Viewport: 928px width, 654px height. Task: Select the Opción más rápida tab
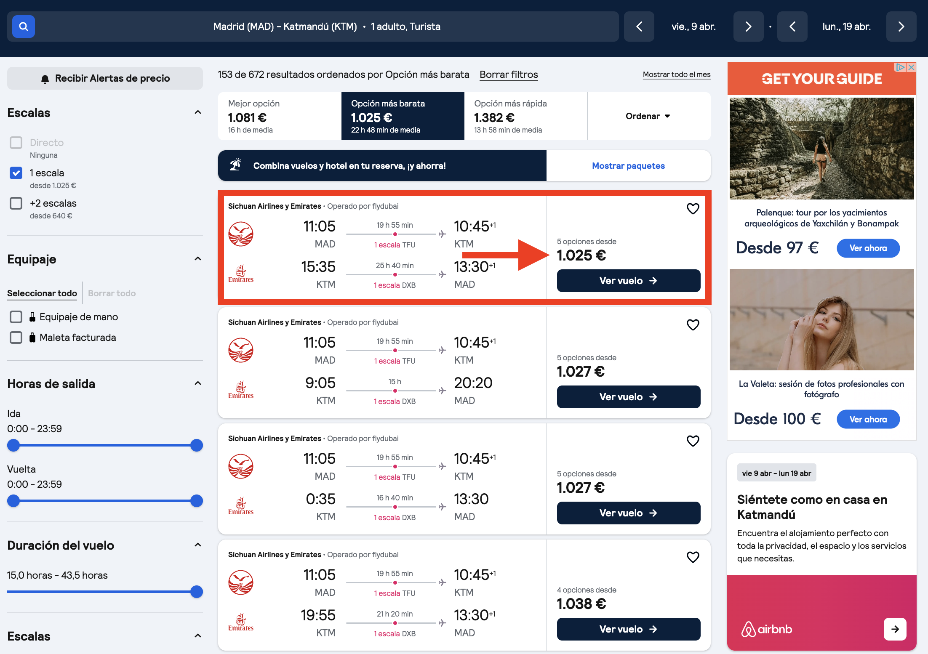(526, 116)
